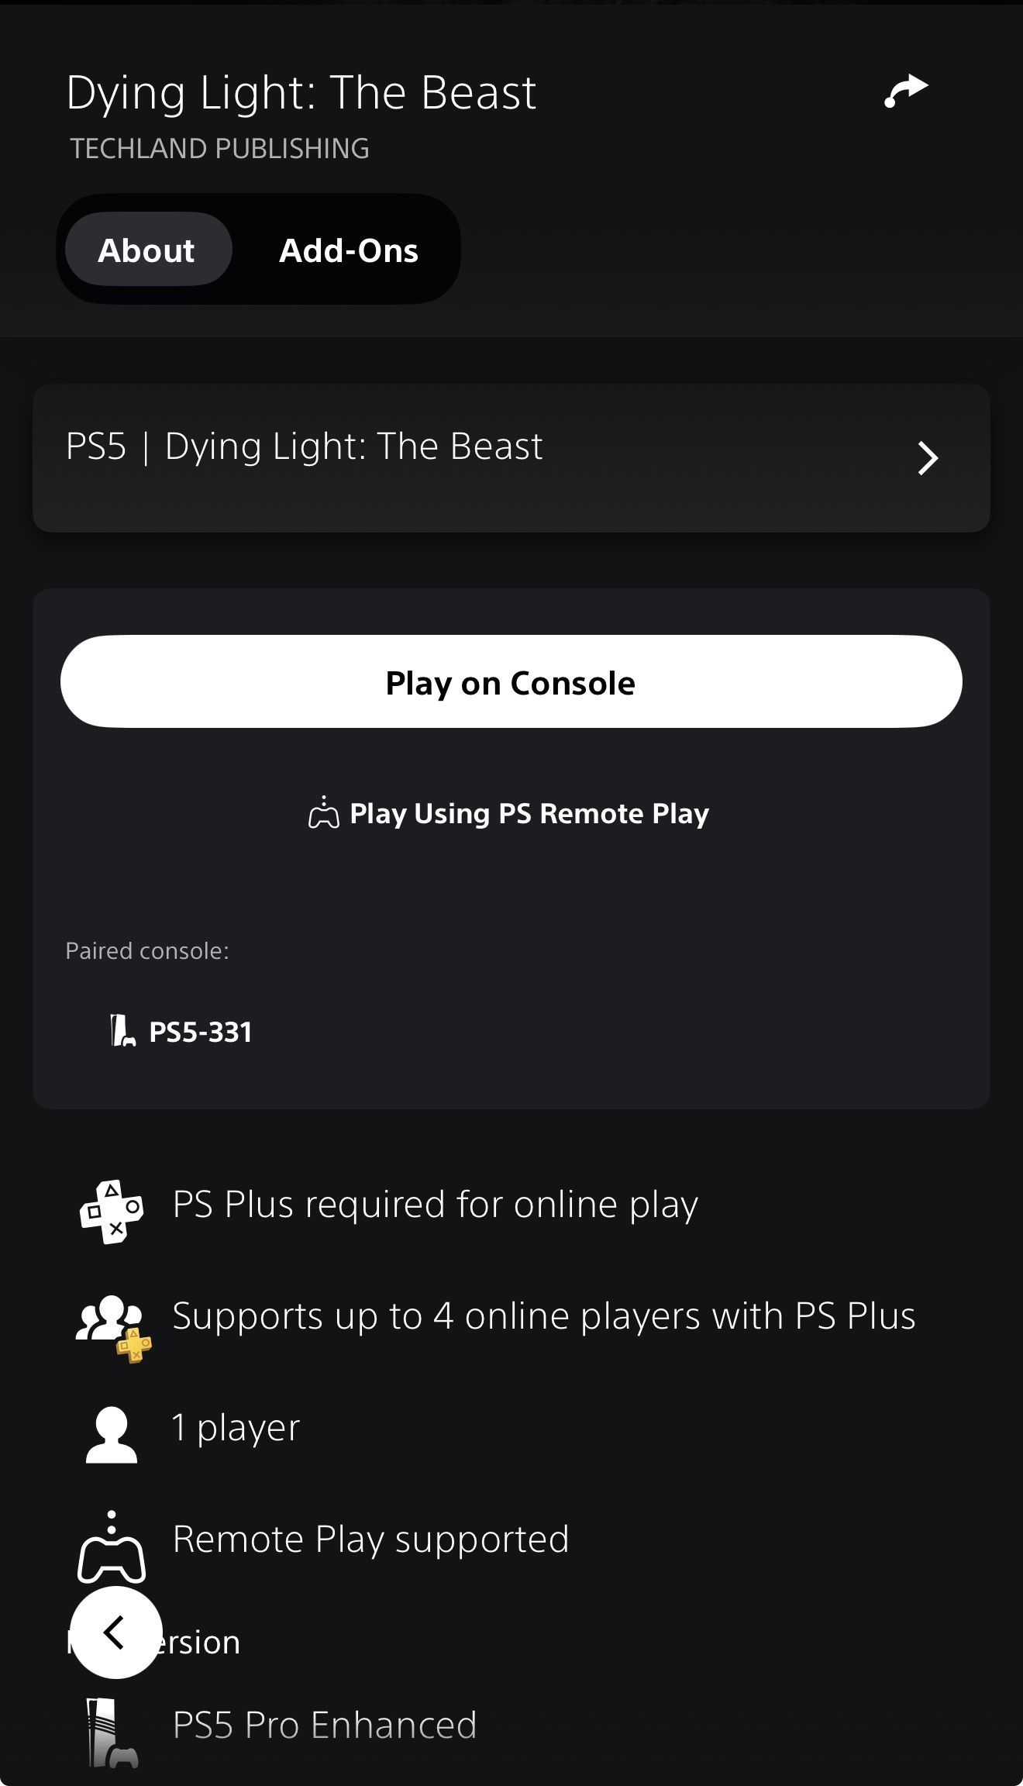Select the PS5-331 paired console
Viewport: 1023px width, 1786px height.
coord(181,1032)
